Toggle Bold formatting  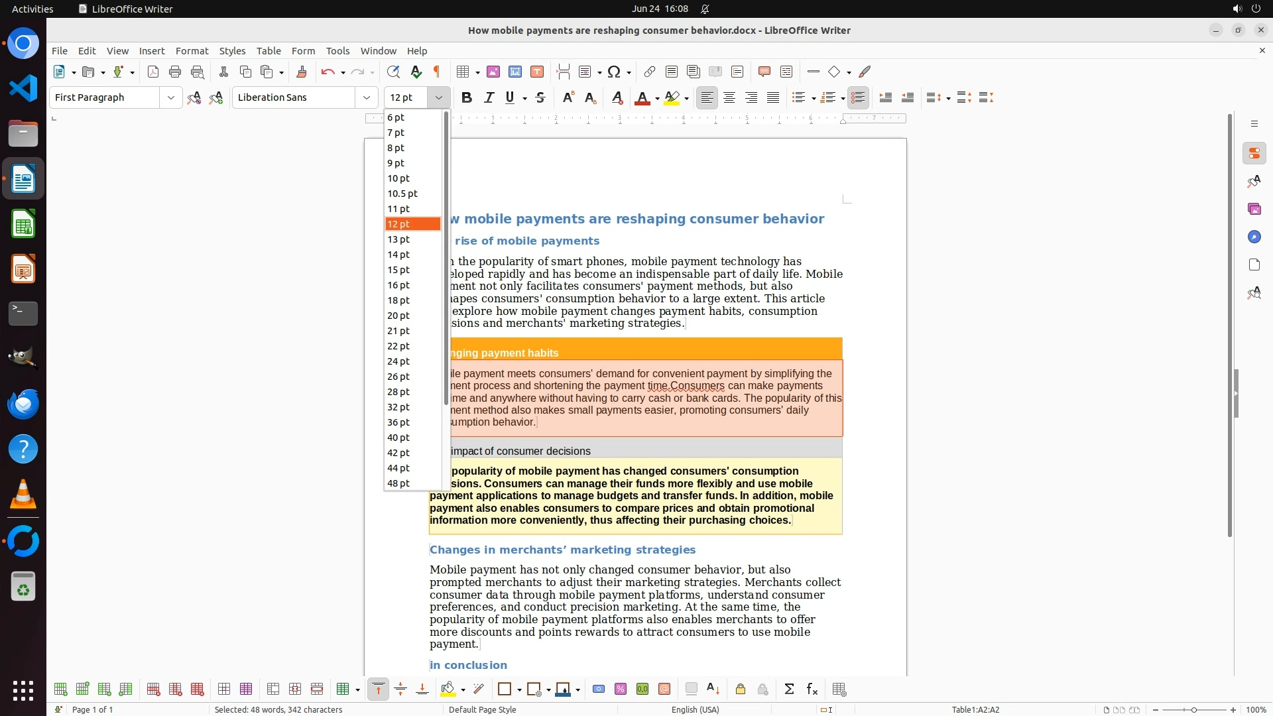pyautogui.click(x=466, y=97)
